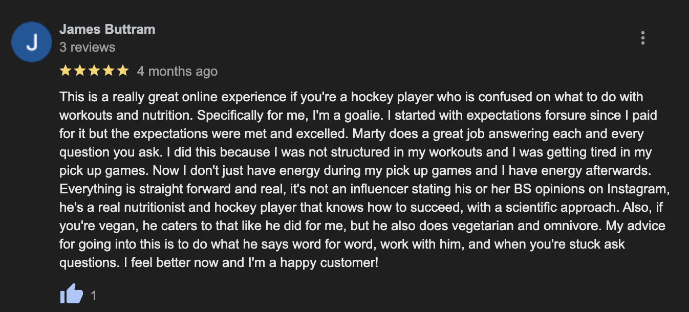This screenshot has width=689, height=312.
Task: Like the review with thumbs-up icon
Action: (71, 294)
